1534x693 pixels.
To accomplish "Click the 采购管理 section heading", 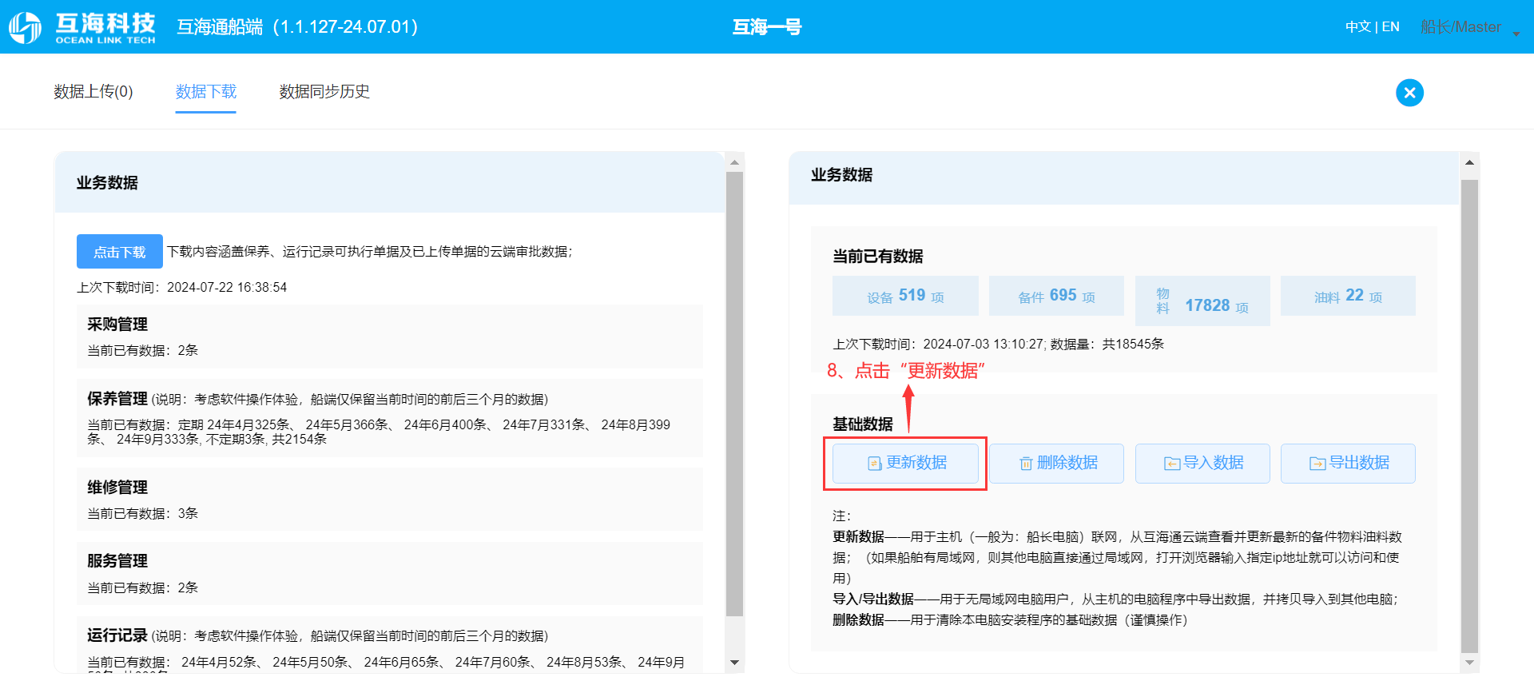I will click(117, 325).
